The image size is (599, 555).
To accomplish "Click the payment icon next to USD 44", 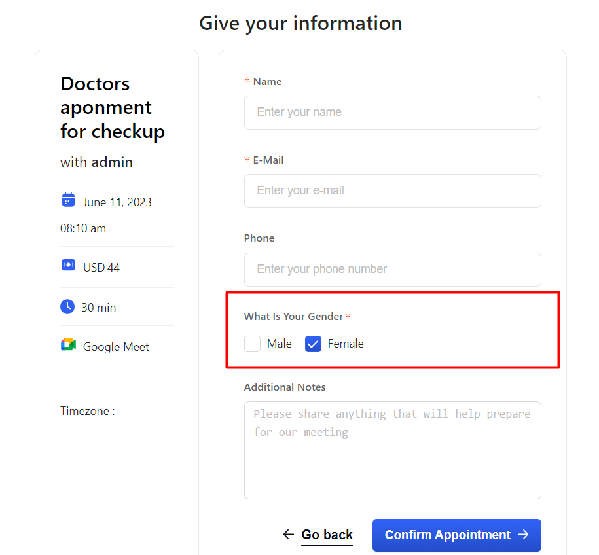I will tap(68, 264).
